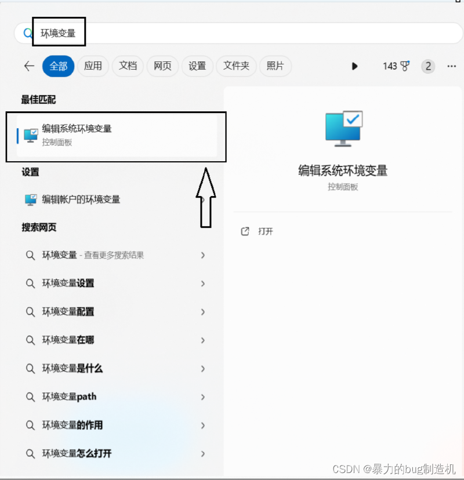Screen dimensions: 464x480
Task: Open 编辑系统环境变量 best match result
Action: pyautogui.click(x=117, y=136)
